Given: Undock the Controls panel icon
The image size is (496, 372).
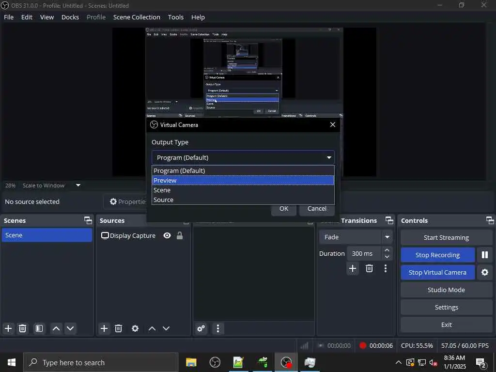Looking at the screenshot, I should click(x=490, y=220).
